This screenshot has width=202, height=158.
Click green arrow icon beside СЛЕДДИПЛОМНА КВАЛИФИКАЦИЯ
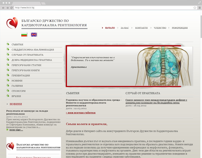tap(8, 49)
